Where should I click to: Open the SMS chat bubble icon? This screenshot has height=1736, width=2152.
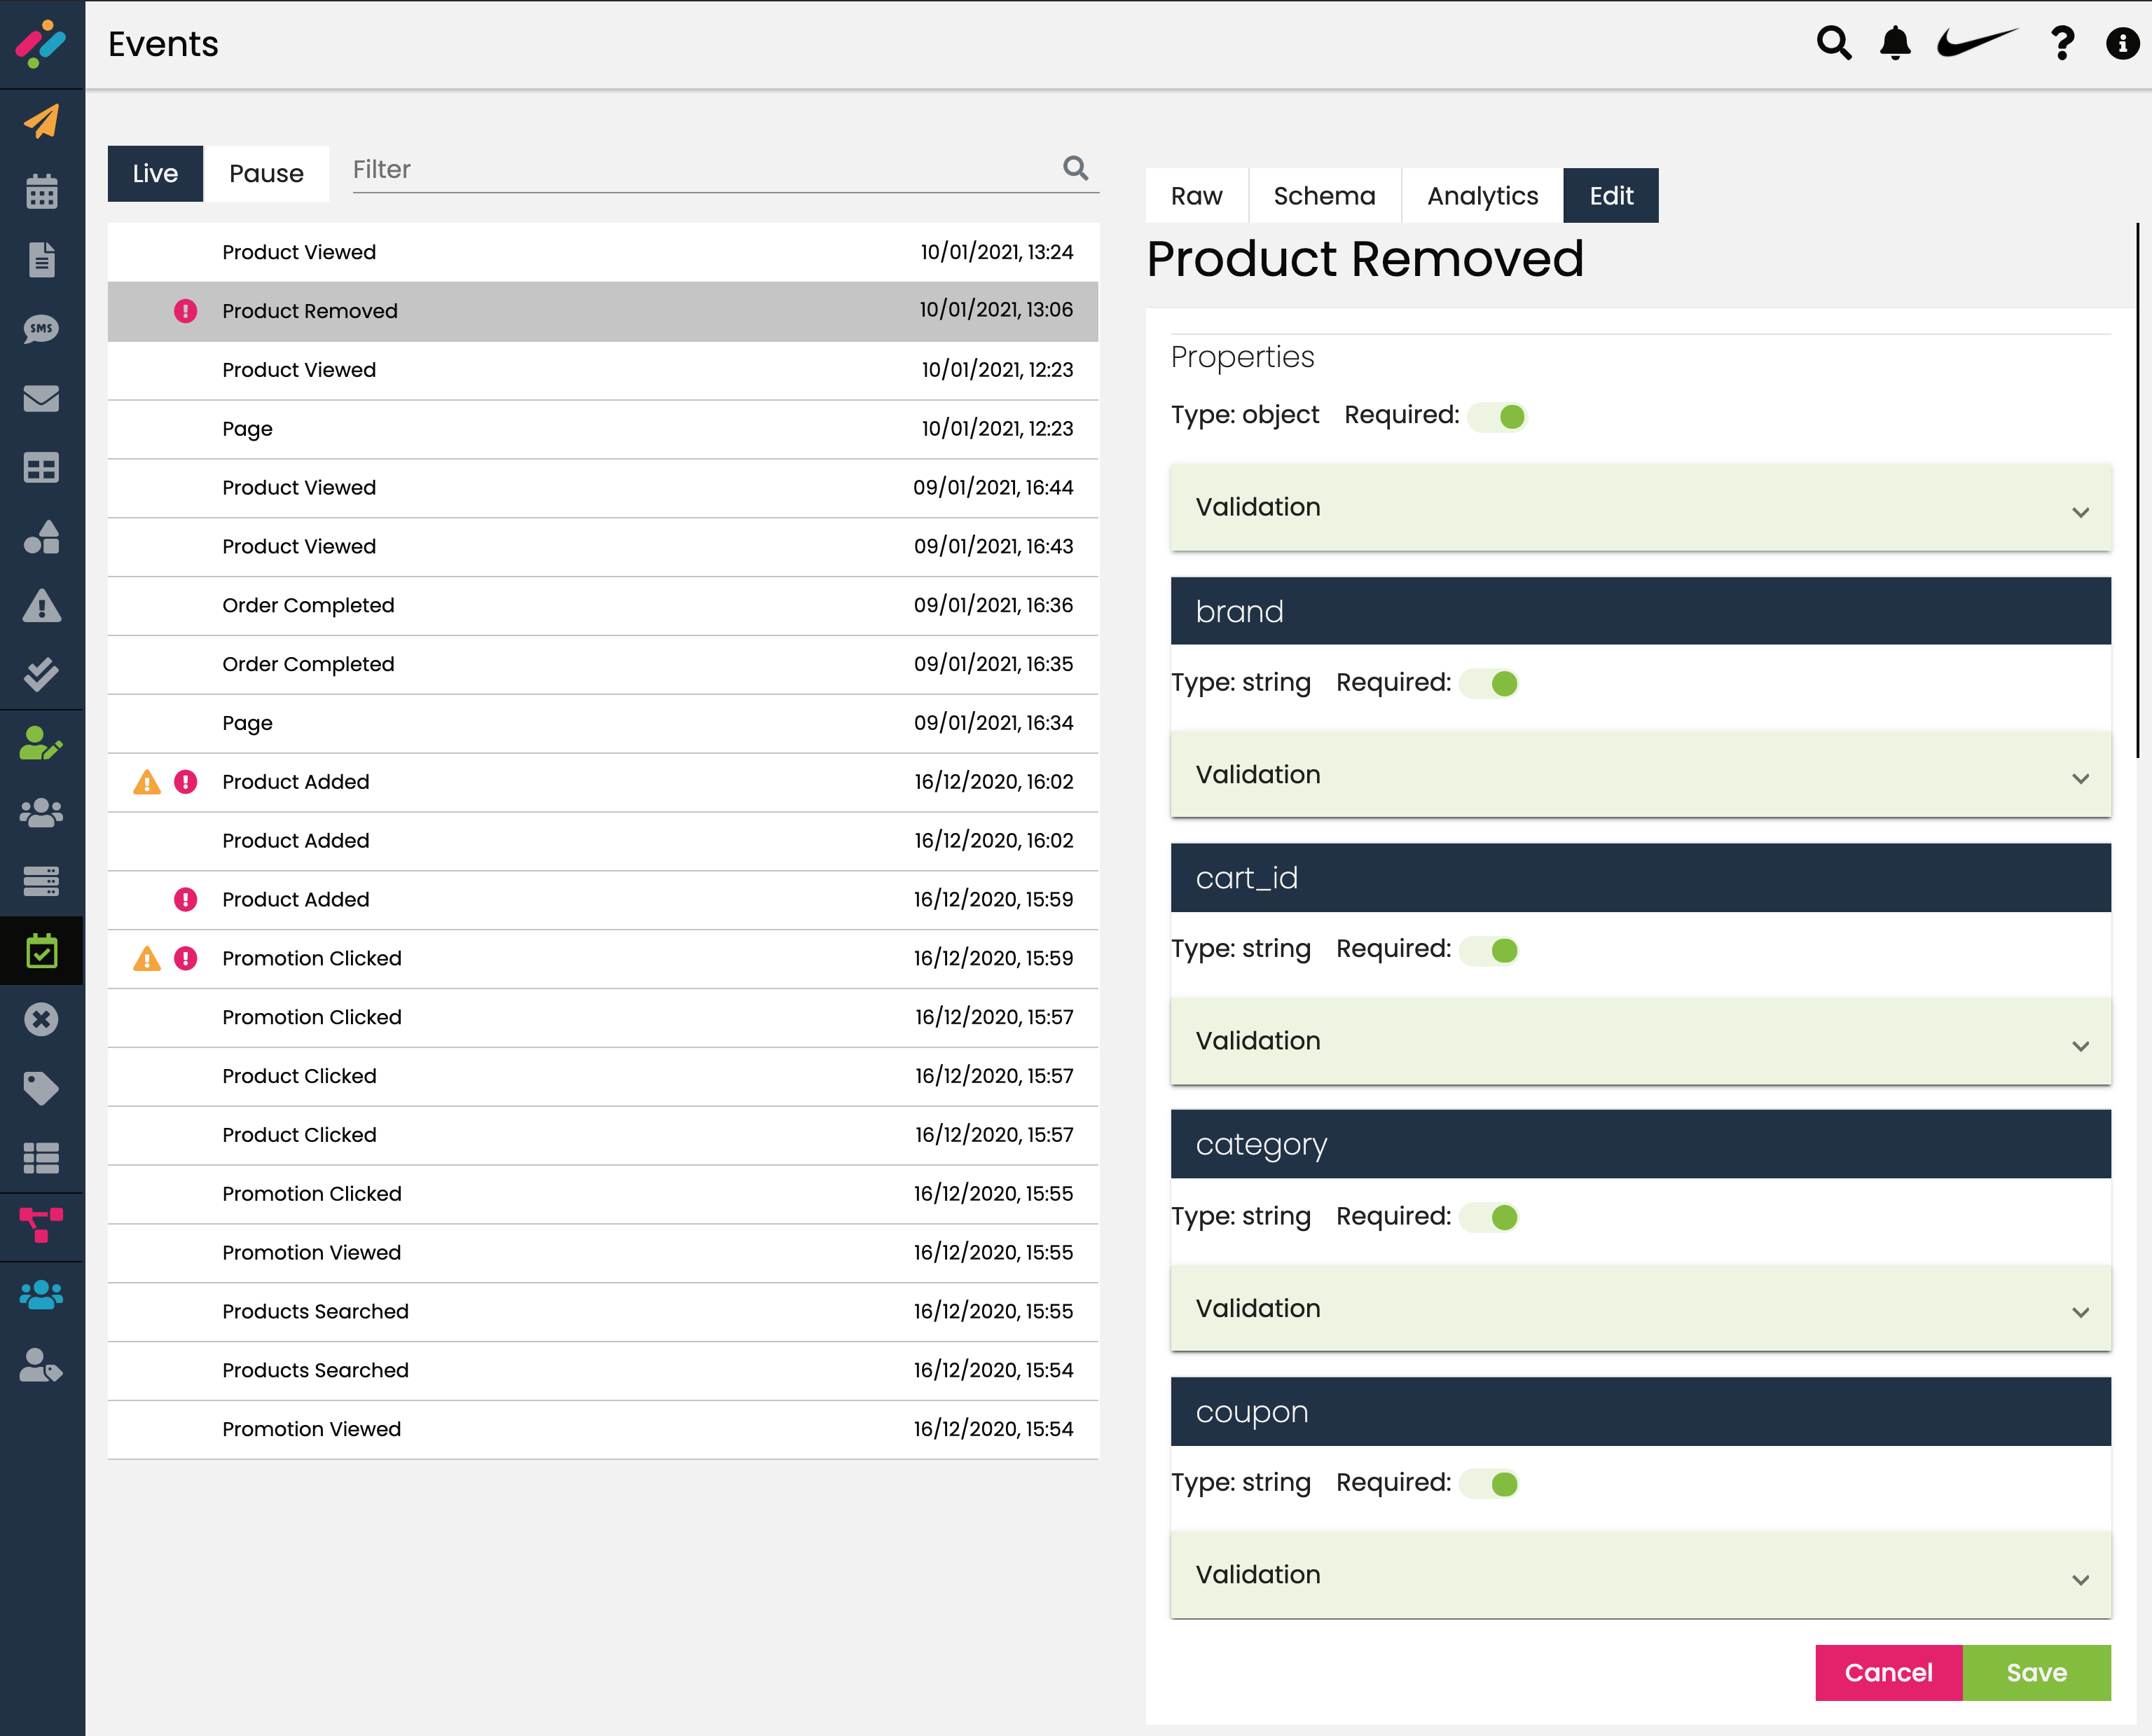coord(41,329)
